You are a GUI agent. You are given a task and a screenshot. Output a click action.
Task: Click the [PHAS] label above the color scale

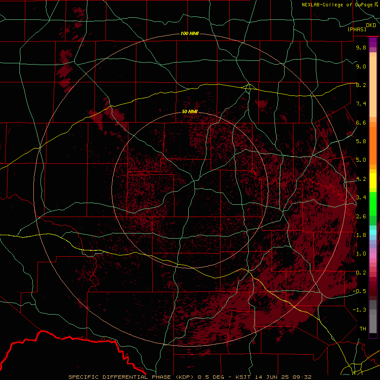357,30
